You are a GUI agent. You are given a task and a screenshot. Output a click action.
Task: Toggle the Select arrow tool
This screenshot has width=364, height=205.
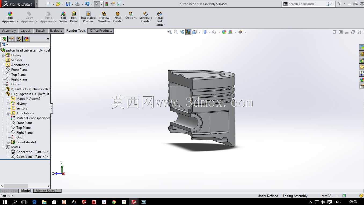(97, 4)
